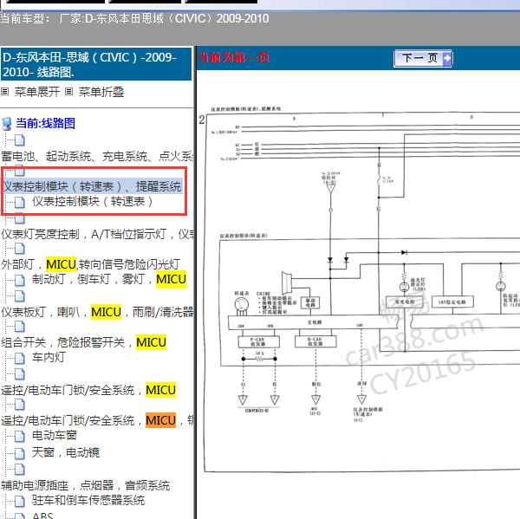520x519 pixels.
Task: Click page icon beside 仪表控制模块（转速表） sub-entry
Action: (x=20, y=202)
